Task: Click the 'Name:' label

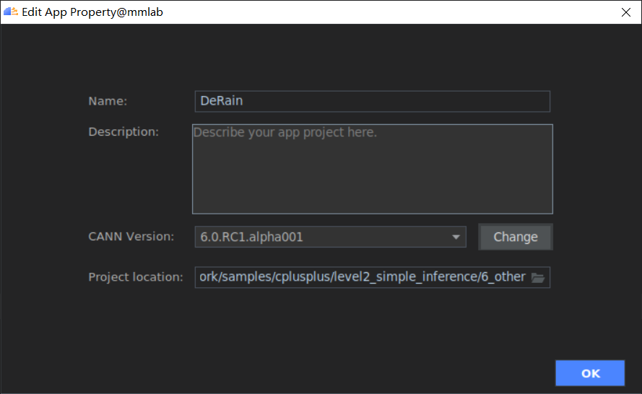Action: point(108,101)
